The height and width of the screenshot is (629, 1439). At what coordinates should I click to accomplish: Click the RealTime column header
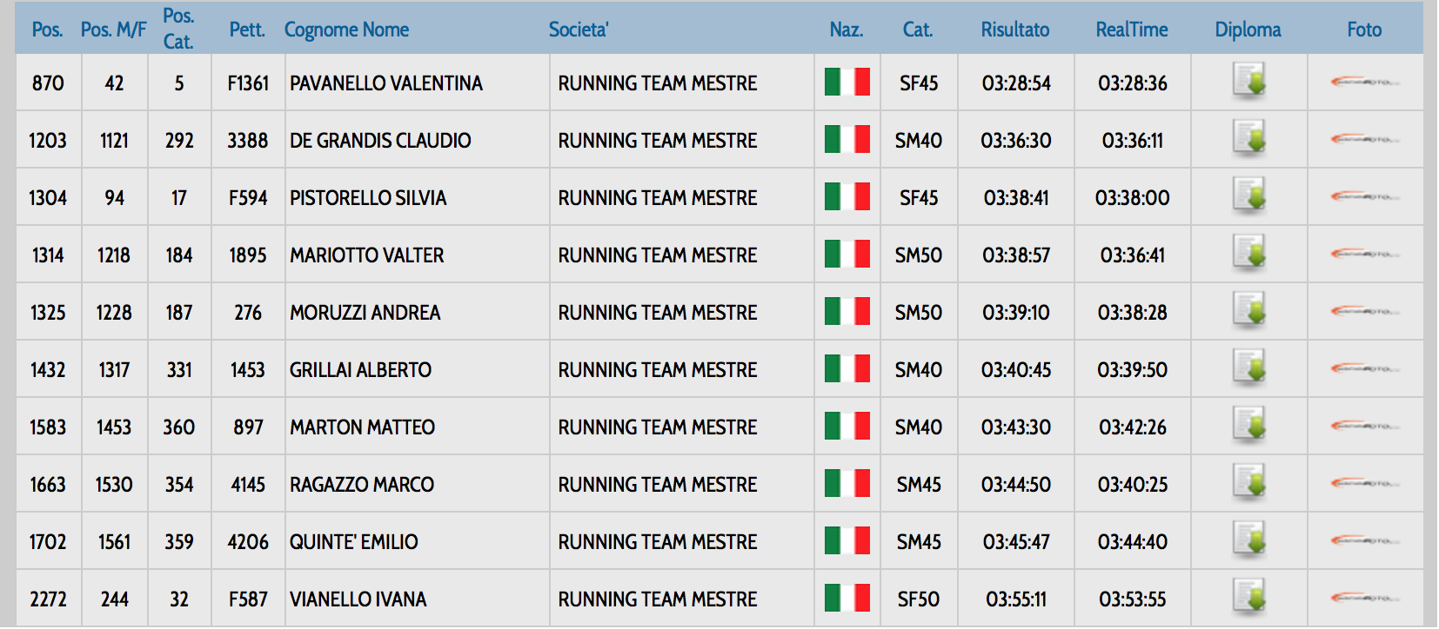click(x=1131, y=30)
